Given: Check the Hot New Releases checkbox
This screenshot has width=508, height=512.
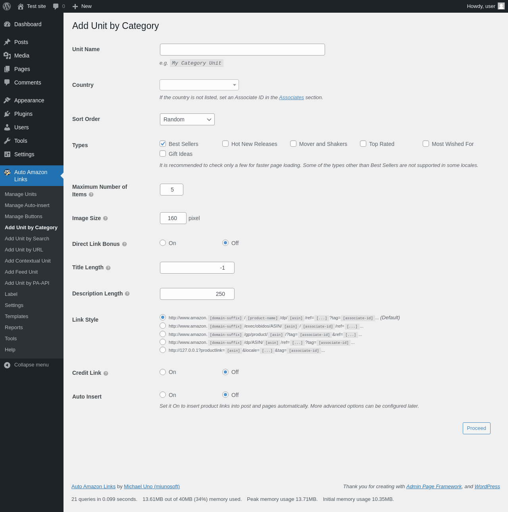Looking at the screenshot, I should 225,144.
